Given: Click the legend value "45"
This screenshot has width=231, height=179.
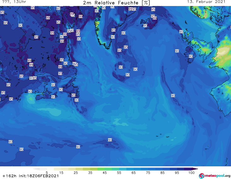Looking at the screenshot, I should (105, 173).
